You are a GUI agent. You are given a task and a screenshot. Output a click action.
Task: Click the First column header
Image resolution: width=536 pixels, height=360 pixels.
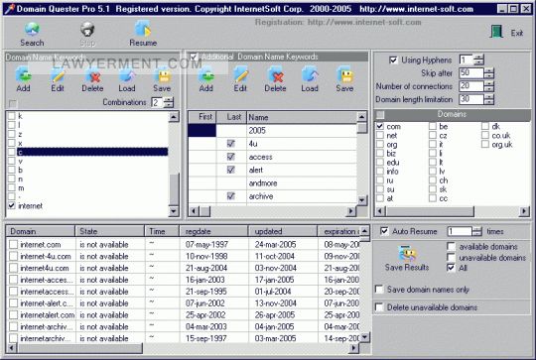pyautogui.click(x=202, y=117)
